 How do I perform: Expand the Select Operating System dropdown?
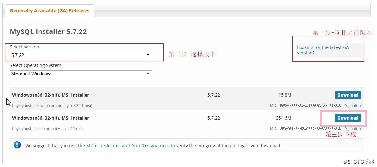pos(81,74)
